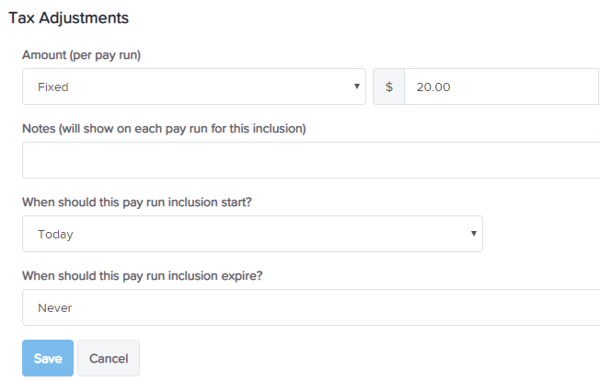Screen dimensions: 600x382
Task: Click the Tax Adjustments heading
Action: (x=68, y=18)
